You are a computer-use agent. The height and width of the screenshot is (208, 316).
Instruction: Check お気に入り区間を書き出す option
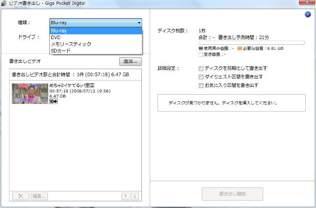(x=201, y=85)
